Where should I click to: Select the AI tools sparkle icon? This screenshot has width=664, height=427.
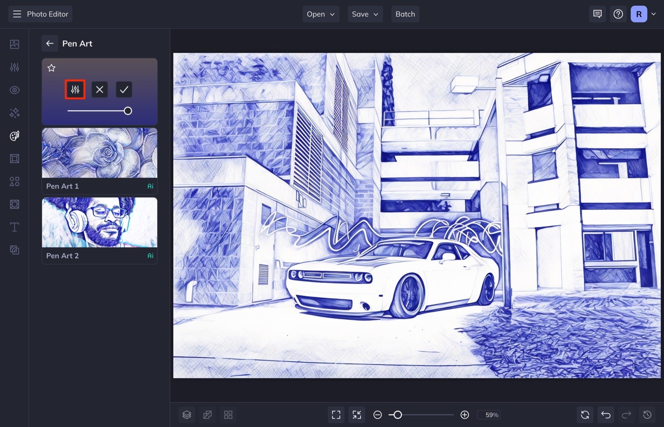pos(15,113)
